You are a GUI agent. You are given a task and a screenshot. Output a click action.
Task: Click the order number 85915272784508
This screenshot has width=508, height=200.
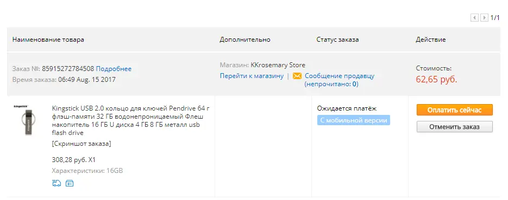(68, 69)
